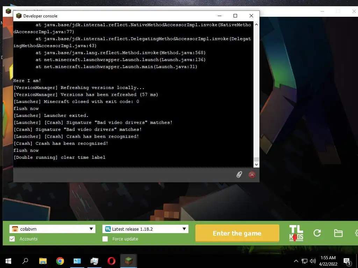Click the fourth taskbar app icon with blue window
Screen dimensions: 358x268
coord(77,261)
